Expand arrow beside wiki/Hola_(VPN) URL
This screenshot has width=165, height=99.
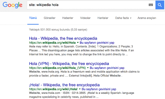tap(88, 68)
